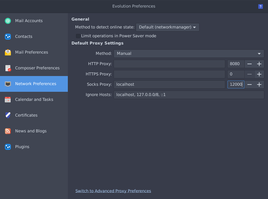
Task: Click the Mail Accounts icon in sidebar
Action: (8, 21)
